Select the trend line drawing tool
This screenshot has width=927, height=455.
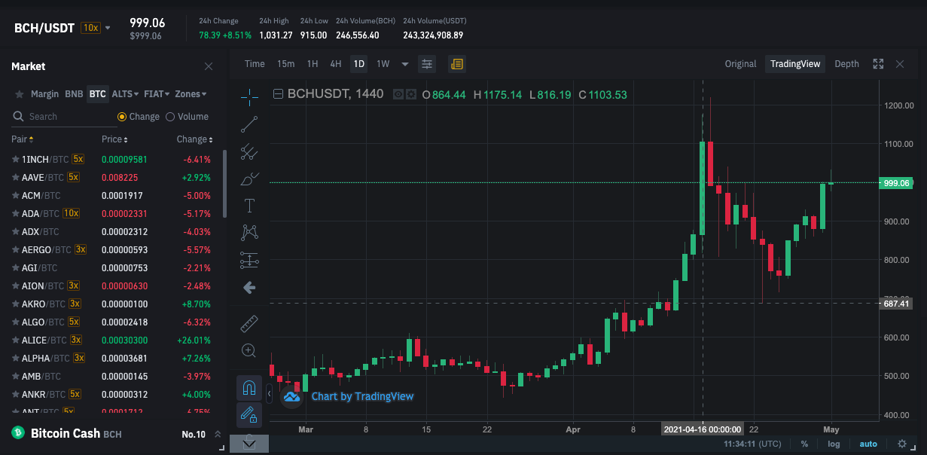pos(249,124)
